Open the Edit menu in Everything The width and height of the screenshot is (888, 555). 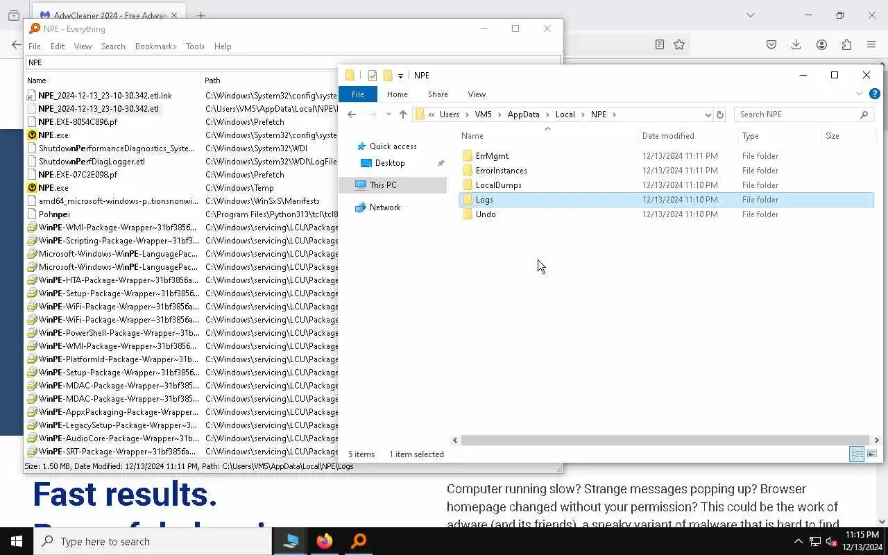58,46
